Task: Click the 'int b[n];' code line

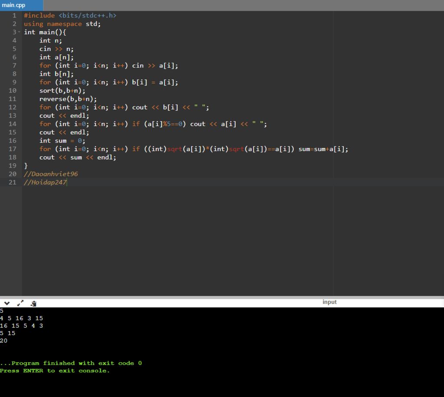Action: click(x=56, y=74)
